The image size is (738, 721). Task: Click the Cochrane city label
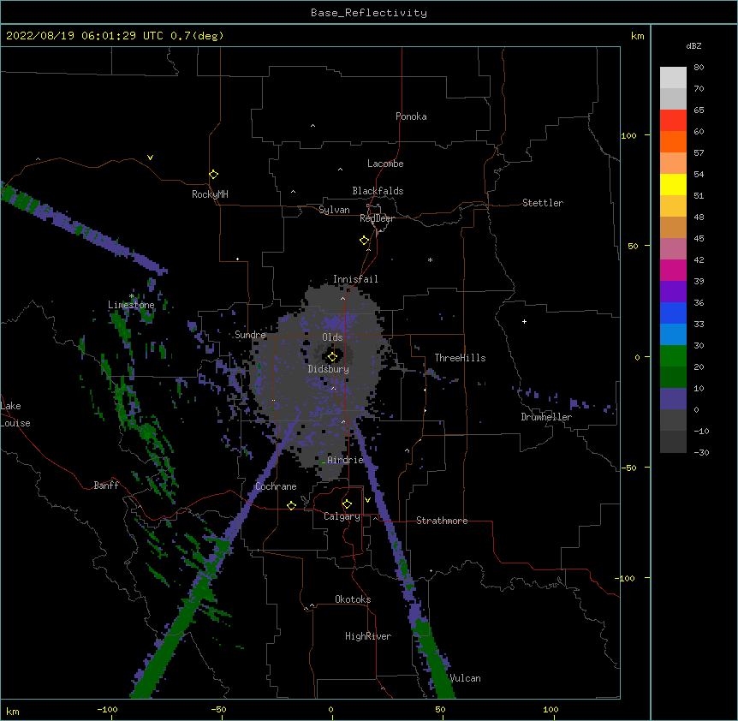[x=276, y=486]
